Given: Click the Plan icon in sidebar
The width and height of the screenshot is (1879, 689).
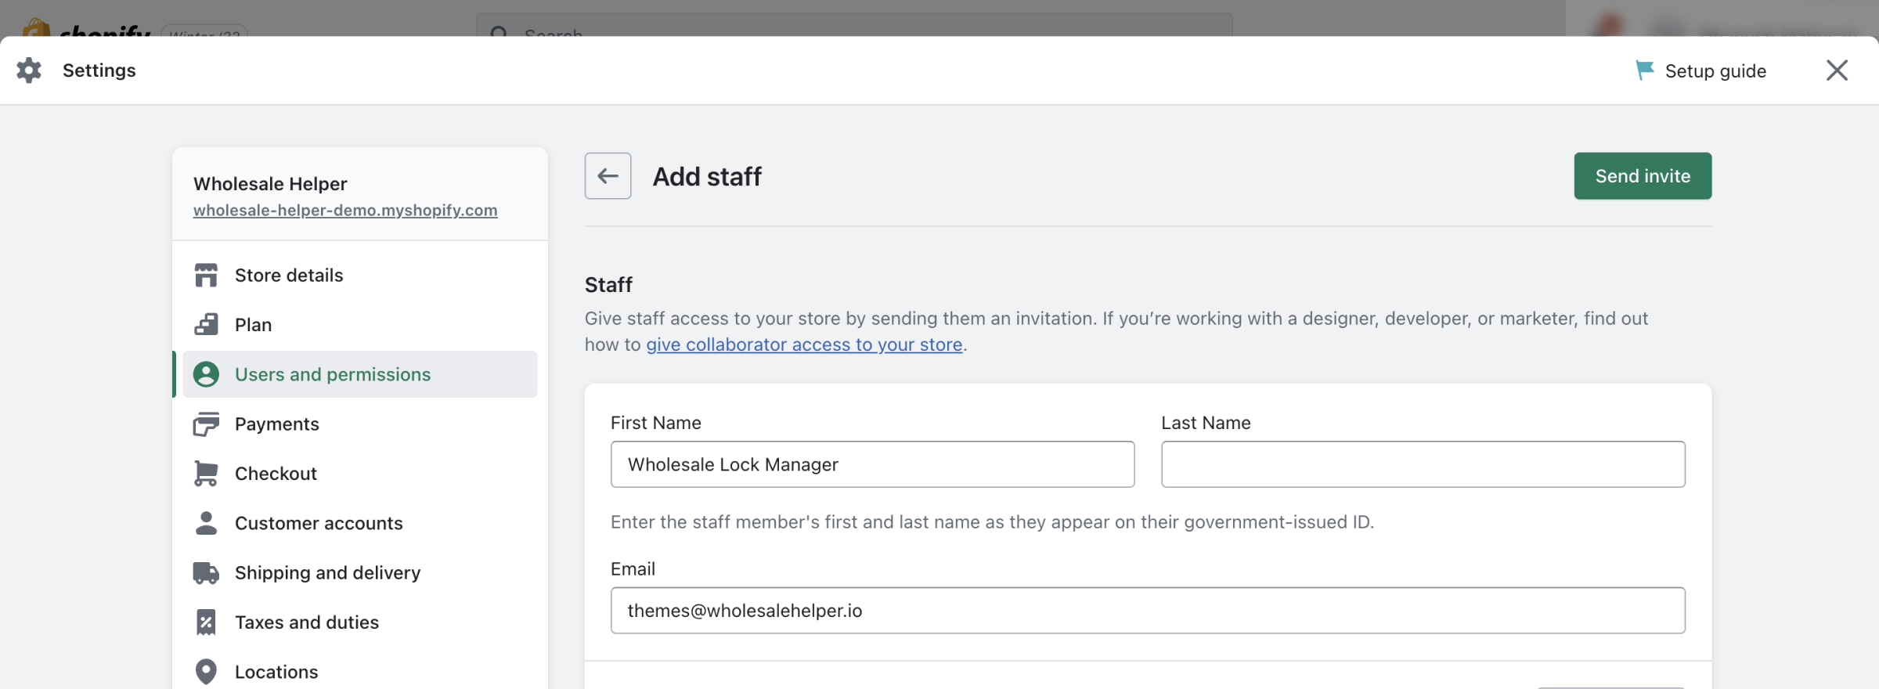Looking at the screenshot, I should [x=206, y=325].
